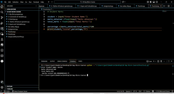Viewport: 174px width, 94px height.
Task: Open launch profile dropdown beside new terminal
Action: (x=156, y=61)
